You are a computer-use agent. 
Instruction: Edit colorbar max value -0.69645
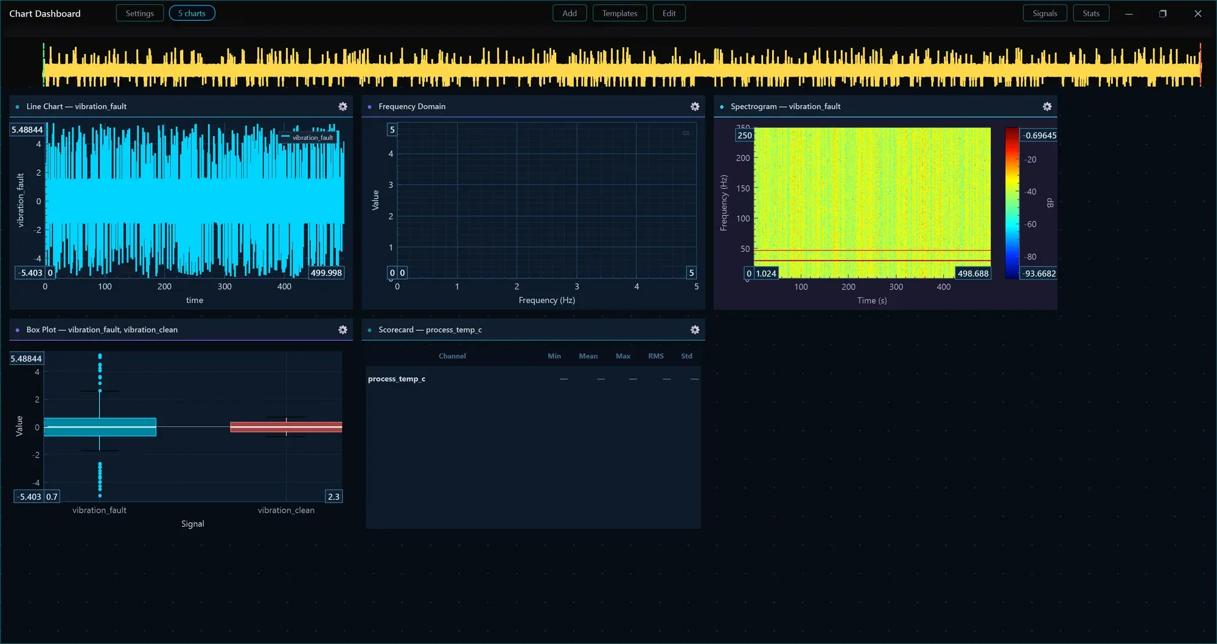pyautogui.click(x=1039, y=136)
